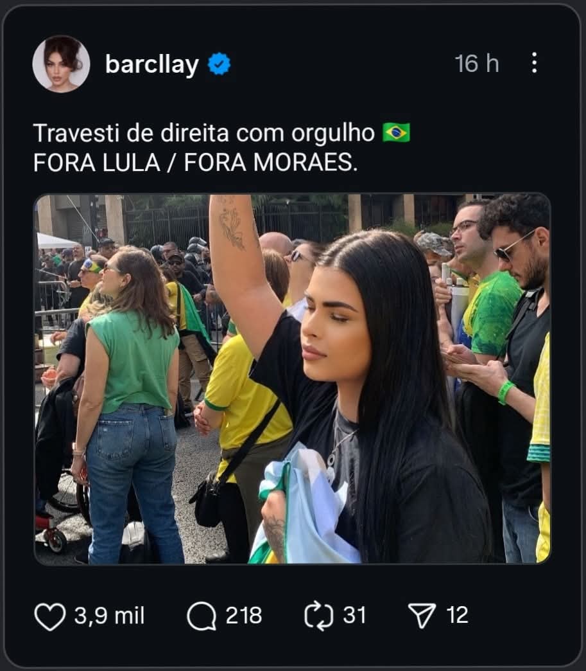Like the post with heart icon

click(49, 616)
